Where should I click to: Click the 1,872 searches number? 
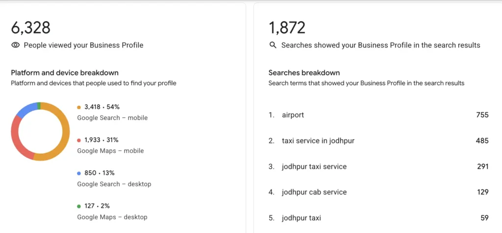[287, 27]
